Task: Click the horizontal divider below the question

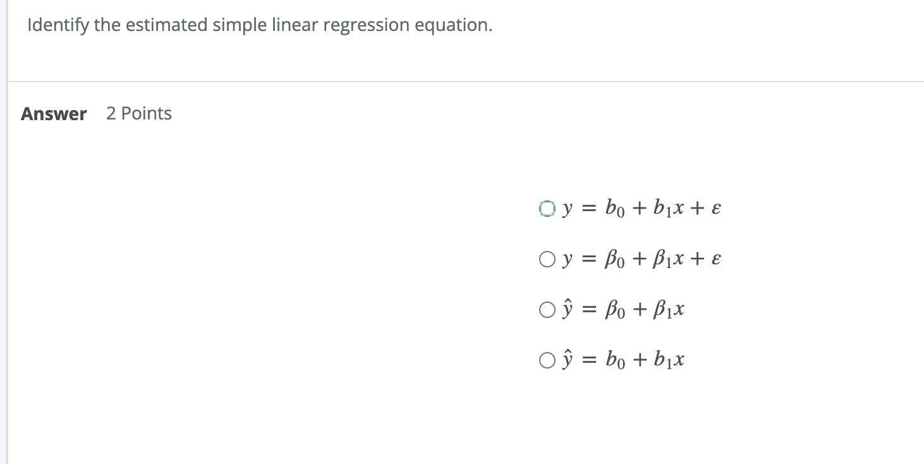Action: (466, 82)
